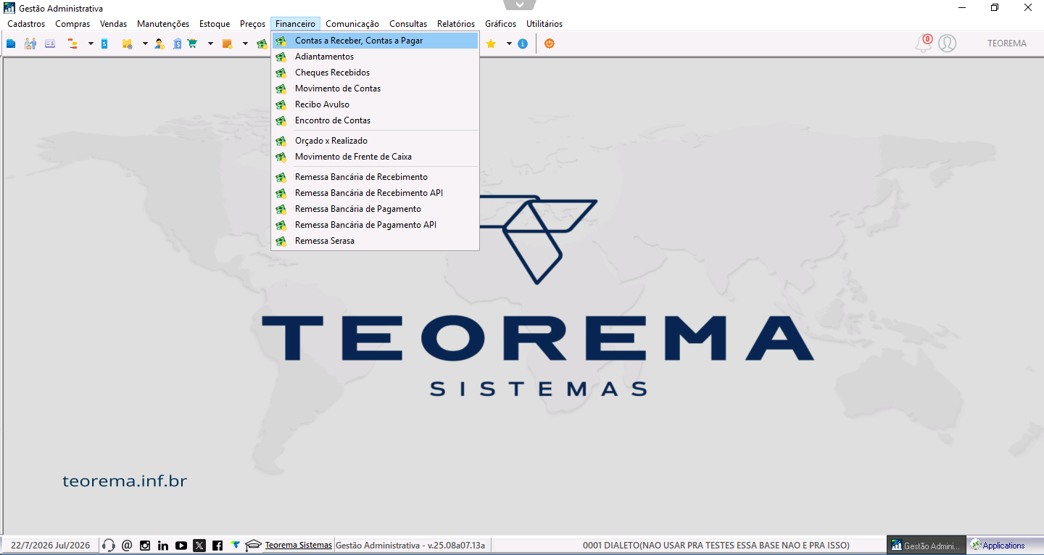Click the blue information icon
This screenshot has height=555, width=1044.
pos(523,44)
